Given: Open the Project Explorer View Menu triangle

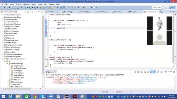Looking at the screenshot, I should (x=36, y=12).
